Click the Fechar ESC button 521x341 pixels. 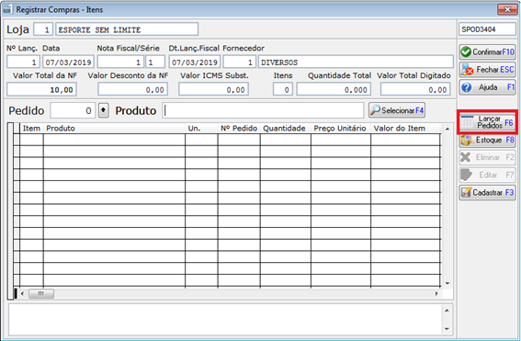487,70
